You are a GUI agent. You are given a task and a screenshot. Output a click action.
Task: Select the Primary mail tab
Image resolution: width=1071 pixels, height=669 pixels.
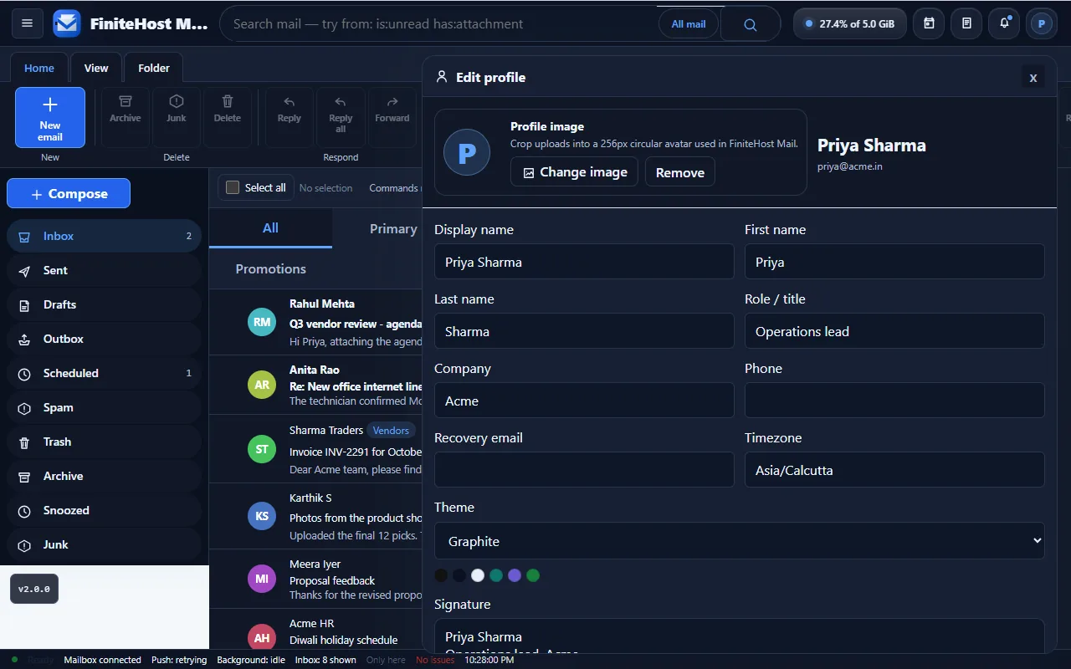(393, 228)
